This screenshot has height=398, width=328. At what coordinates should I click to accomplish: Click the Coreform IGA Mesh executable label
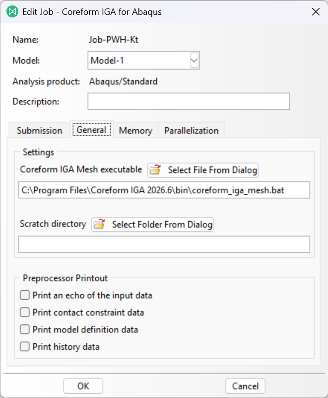click(81, 169)
